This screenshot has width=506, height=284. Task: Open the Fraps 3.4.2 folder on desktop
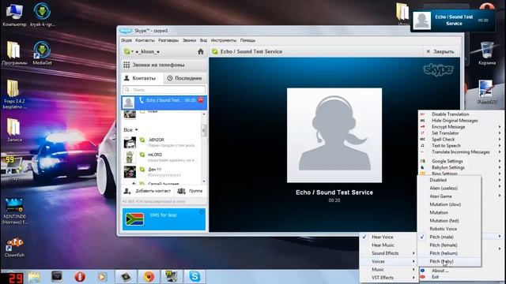(x=14, y=94)
